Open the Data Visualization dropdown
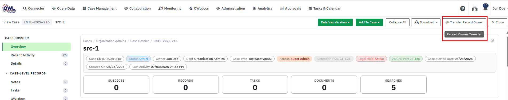Viewport: 508px width, 100px height. [335, 22]
